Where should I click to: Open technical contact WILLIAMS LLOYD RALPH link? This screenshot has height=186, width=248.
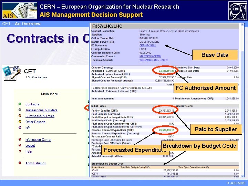tap(153, 60)
